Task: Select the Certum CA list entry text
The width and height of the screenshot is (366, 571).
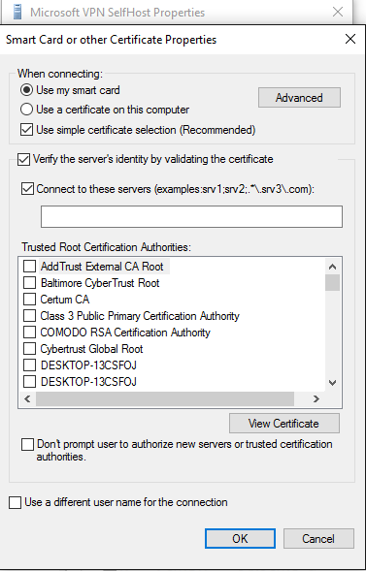Action: (x=64, y=300)
